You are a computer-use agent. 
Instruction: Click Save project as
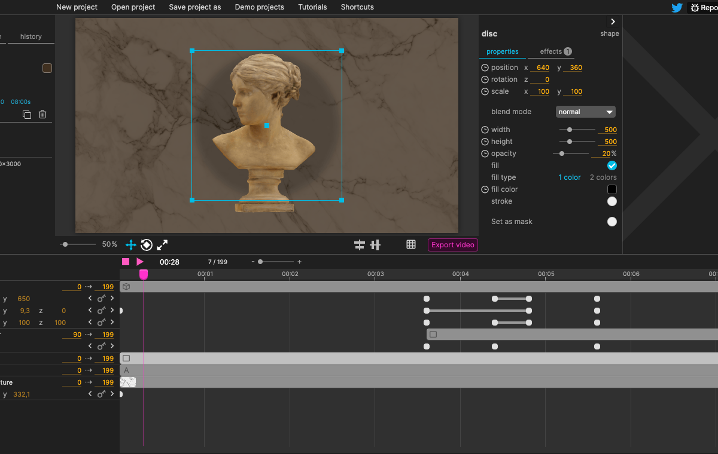tap(194, 7)
